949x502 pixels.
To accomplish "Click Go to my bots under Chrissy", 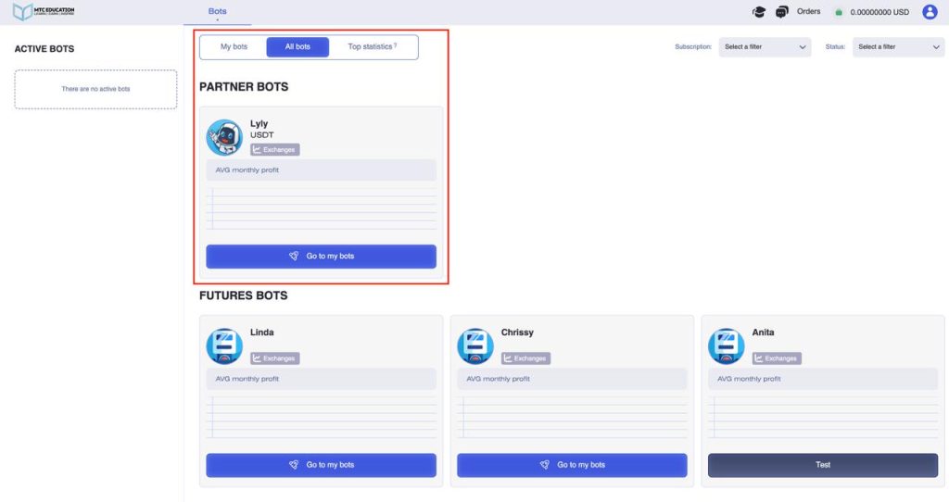I will coord(572,465).
